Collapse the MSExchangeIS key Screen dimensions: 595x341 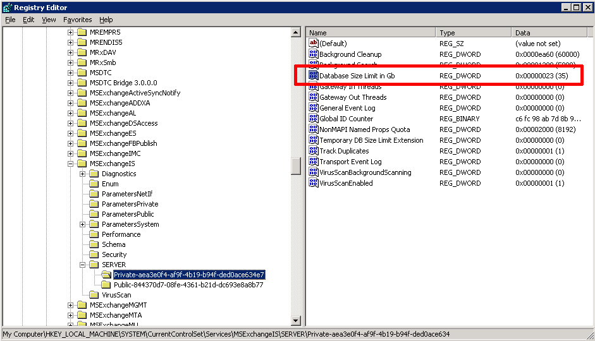click(x=70, y=164)
